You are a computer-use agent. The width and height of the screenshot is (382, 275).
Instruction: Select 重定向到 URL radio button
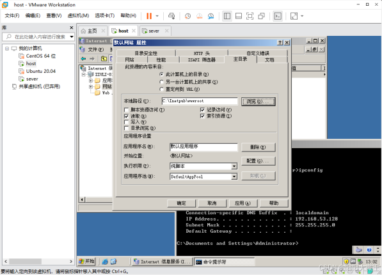pyautogui.click(x=161, y=89)
